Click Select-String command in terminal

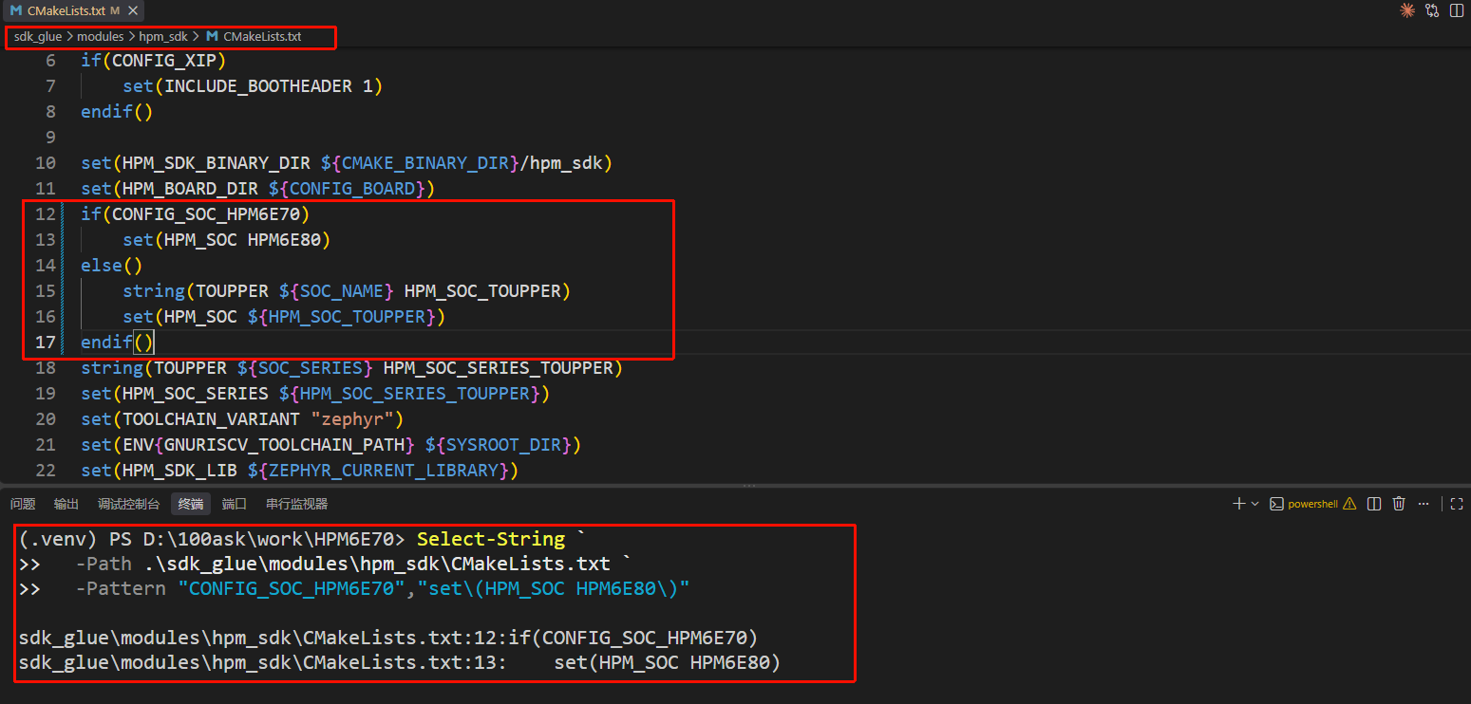point(491,539)
